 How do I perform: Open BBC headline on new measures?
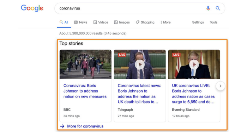(85, 91)
